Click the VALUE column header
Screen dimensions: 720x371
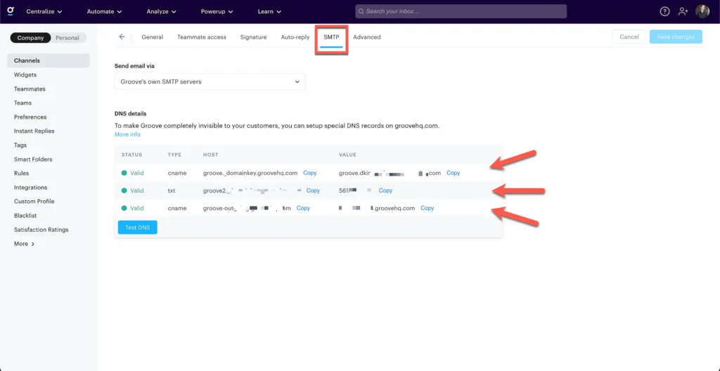point(347,155)
